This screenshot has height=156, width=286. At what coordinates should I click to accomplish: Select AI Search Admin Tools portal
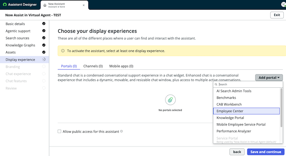[246, 91]
